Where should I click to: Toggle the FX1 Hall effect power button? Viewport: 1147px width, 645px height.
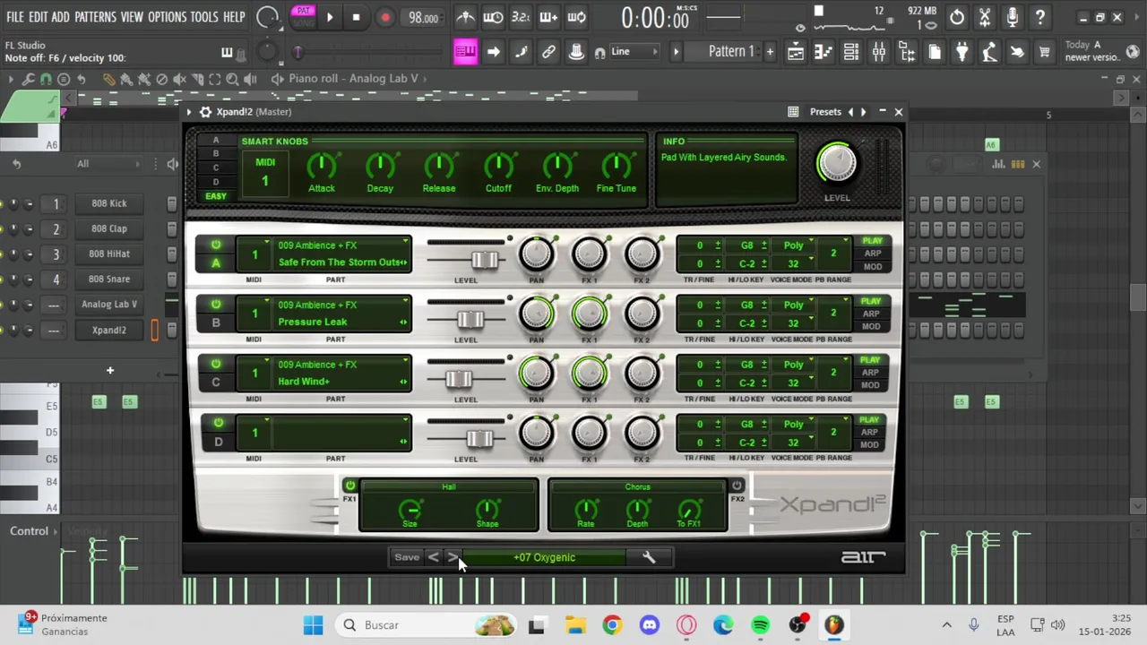pos(349,486)
